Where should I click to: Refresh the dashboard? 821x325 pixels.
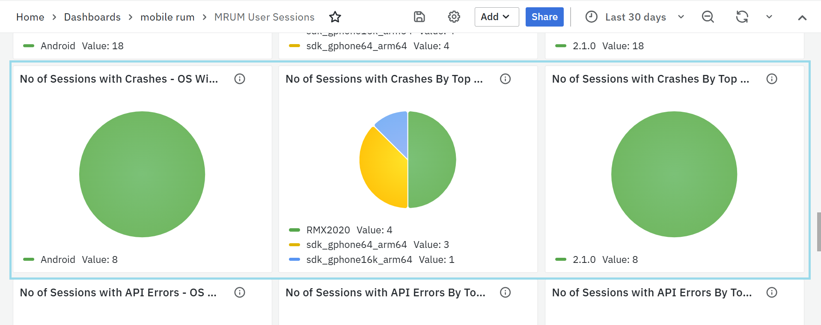click(742, 17)
